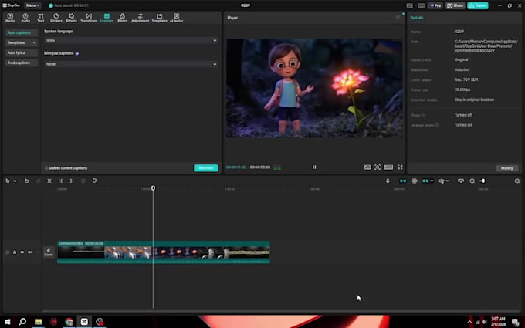Viewport: 525px width, 328px height.
Task: Delete right of the playhead
Action: click(71, 181)
